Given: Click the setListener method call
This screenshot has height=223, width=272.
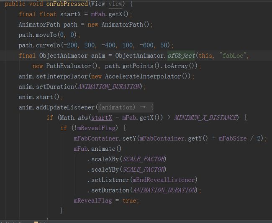Looking at the screenshot, I should pos(110,180).
